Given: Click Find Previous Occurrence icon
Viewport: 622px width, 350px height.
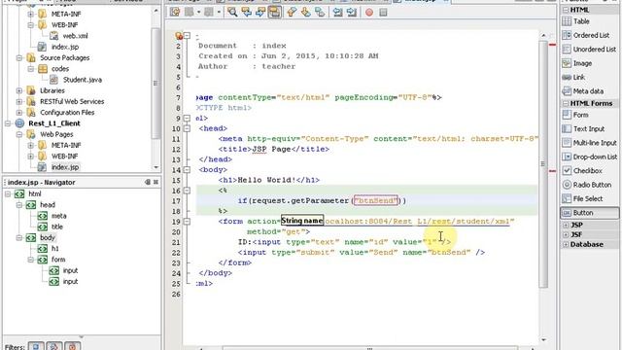Looking at the screenshot, I should [x=246, y=13].
